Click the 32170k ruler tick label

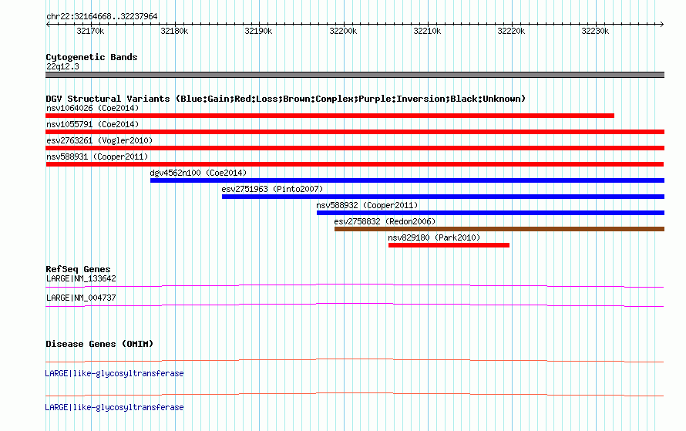(x=90, y=31)
